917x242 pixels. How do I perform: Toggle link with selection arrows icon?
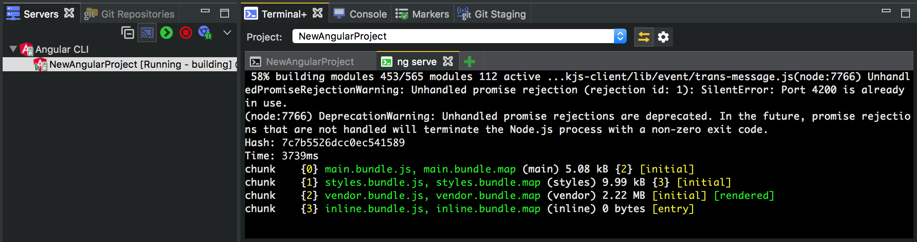[644, 37]
